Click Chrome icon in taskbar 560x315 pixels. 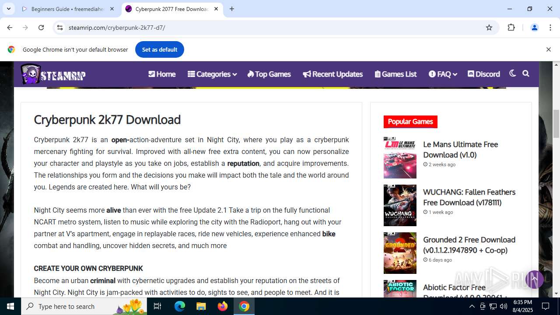[x=244, y=306]
